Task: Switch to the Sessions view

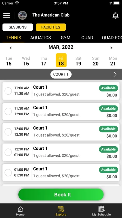Action: [x=18, y=27]
